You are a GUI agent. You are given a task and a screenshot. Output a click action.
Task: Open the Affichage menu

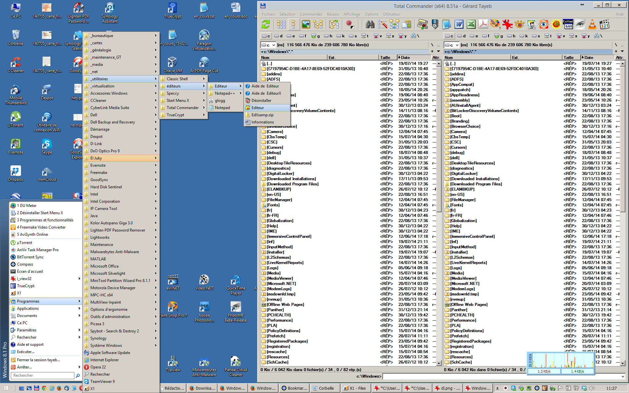click(x=352, y=14)
